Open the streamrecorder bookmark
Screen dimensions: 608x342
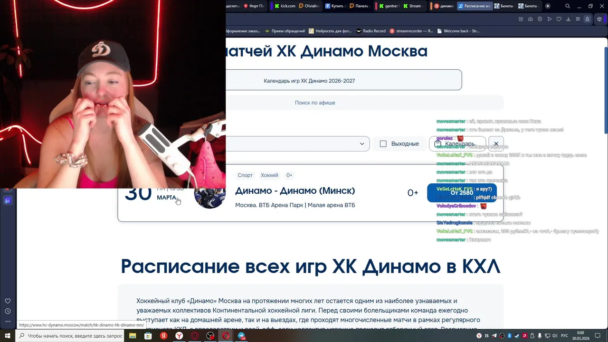pos(411,31)
